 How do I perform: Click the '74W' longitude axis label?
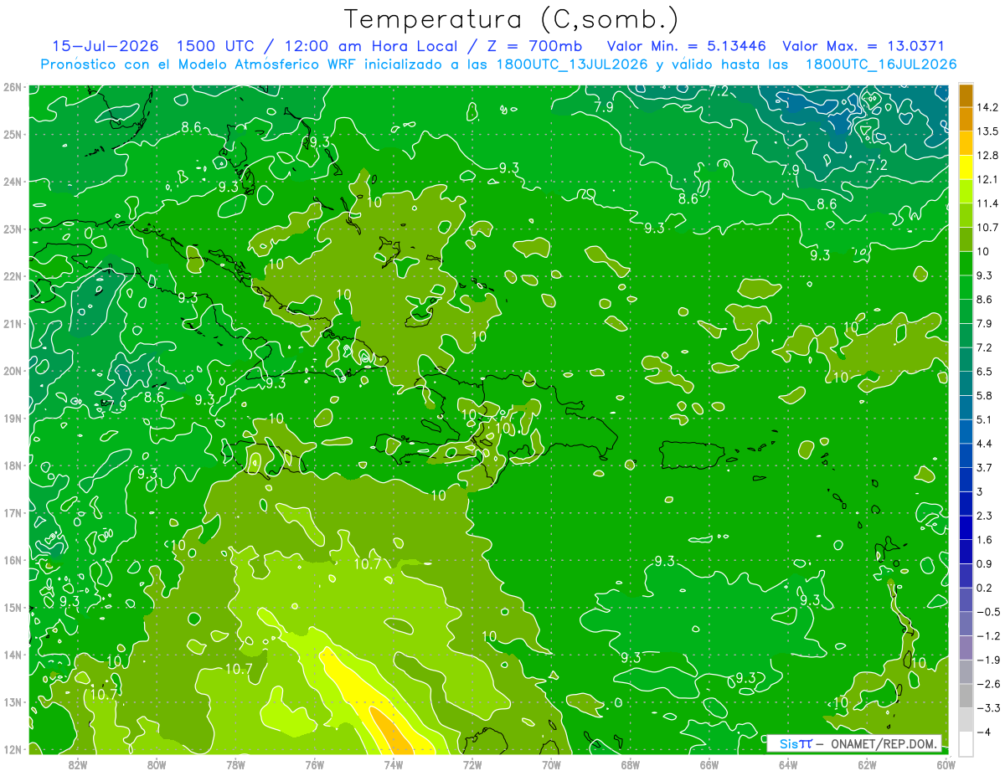pos(394,764)
